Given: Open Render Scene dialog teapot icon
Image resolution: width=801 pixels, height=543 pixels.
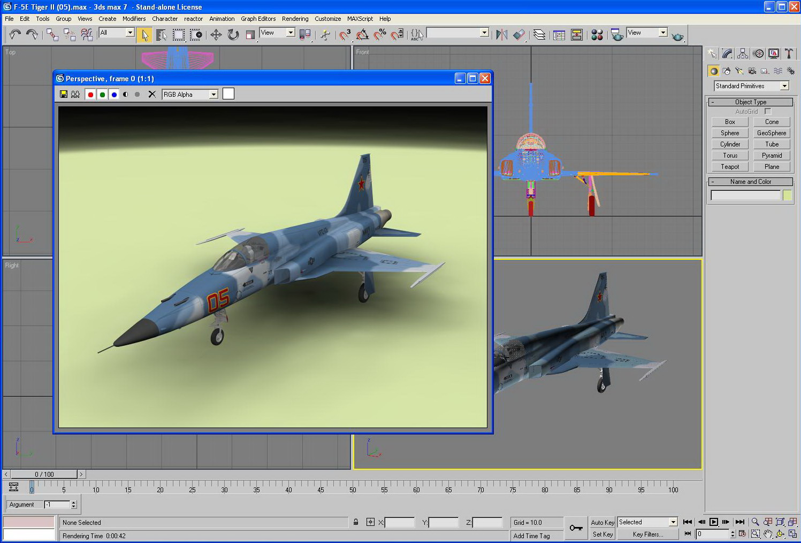Looking at the screenshot, I should [617, 35].
